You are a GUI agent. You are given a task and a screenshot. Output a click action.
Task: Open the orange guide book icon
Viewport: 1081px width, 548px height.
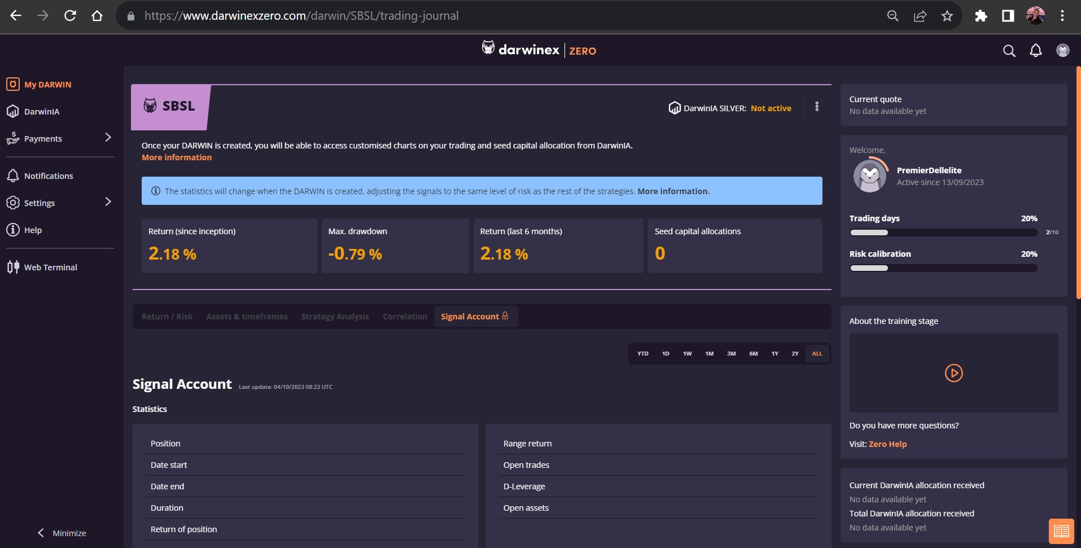click(x=1061, y=531)
